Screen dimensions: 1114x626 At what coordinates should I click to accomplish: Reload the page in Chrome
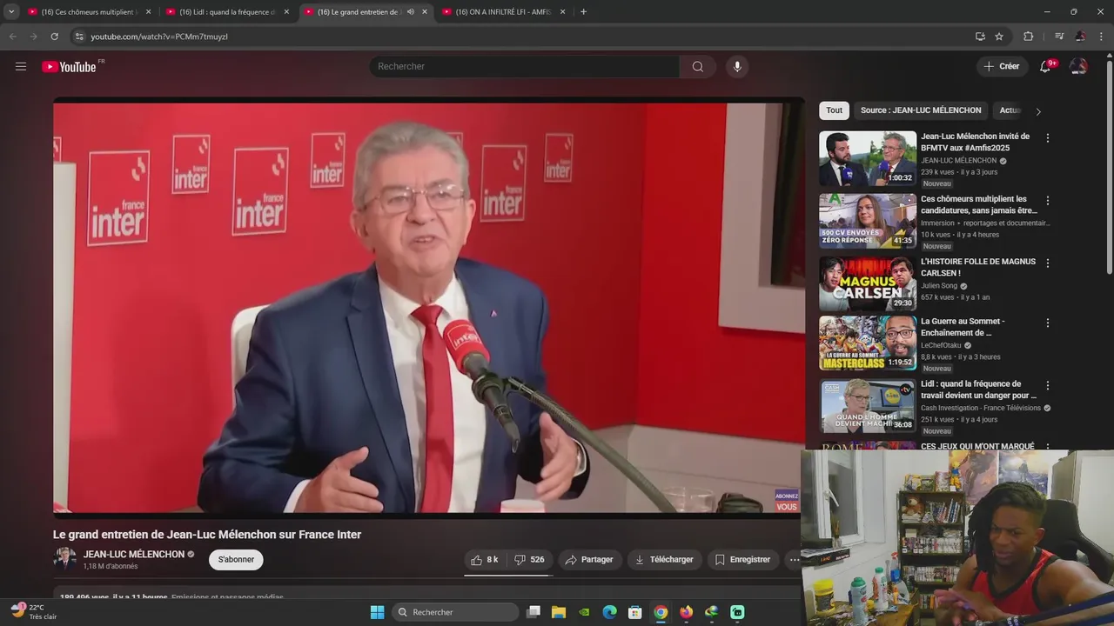54,37
